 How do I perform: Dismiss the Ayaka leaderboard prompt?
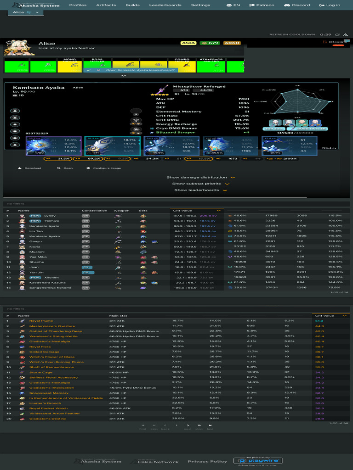pos(98,70)
